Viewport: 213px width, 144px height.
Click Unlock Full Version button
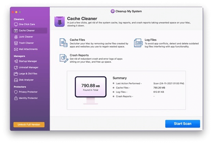point(29,125)
